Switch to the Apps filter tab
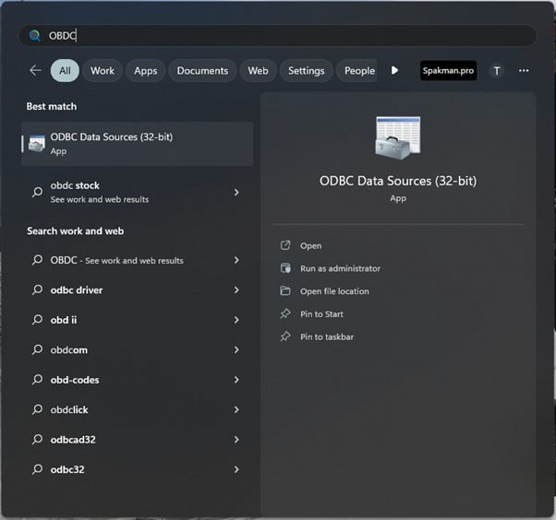556x520 pixels. [145, 70]
